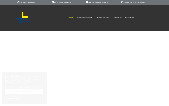Open the MEDIATHEK menu item
Image resolution: width=169 pixels, height=106 pixels.
[x=130, y=18]
